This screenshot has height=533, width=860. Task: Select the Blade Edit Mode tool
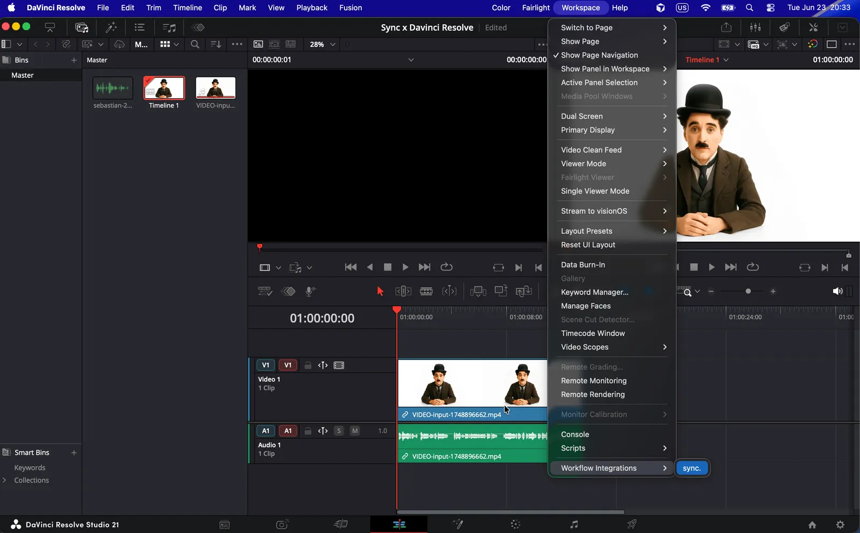point(426,291)
